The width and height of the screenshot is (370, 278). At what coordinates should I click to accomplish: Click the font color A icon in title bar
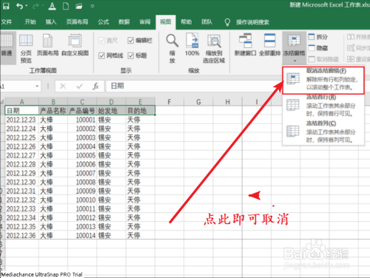[x=52, y=6]
